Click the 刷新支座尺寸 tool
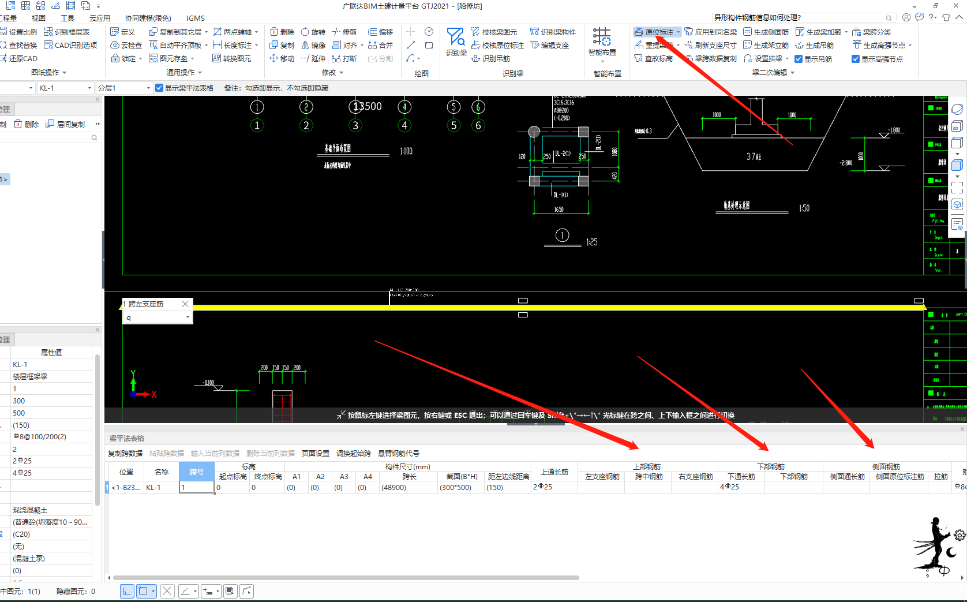This screenshot has height=602, width=967. point(710,45)
